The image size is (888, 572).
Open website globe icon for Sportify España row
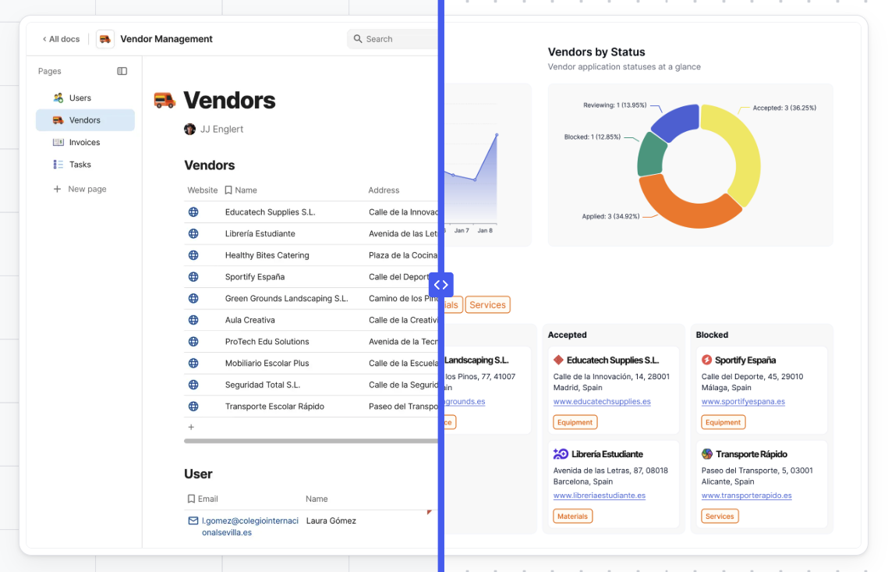click(x=193, y=277)
